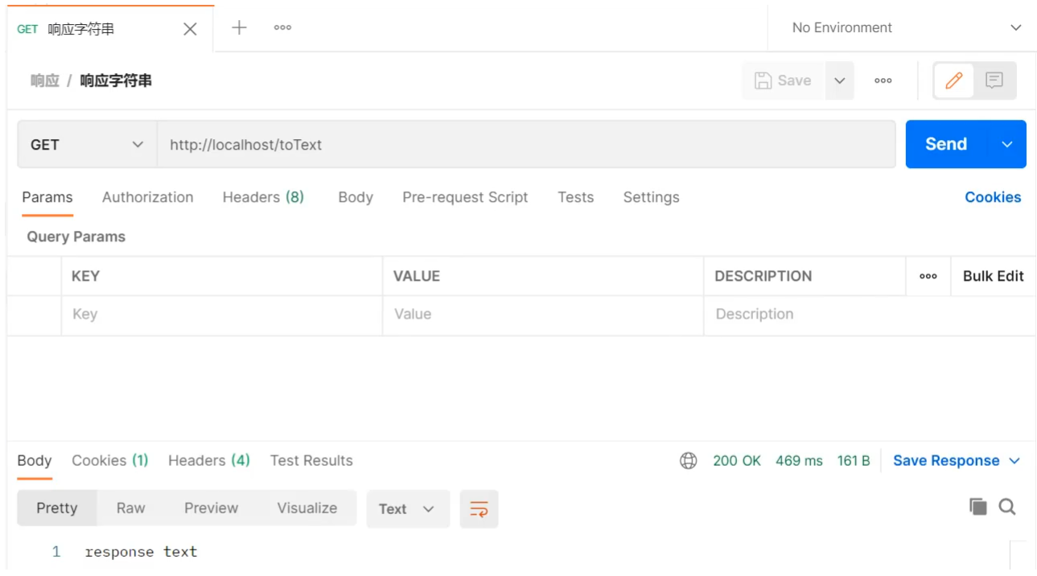1037x576 pixels.
Task: Open tab options three-dot menu beside plus
Action: point(282,28)
